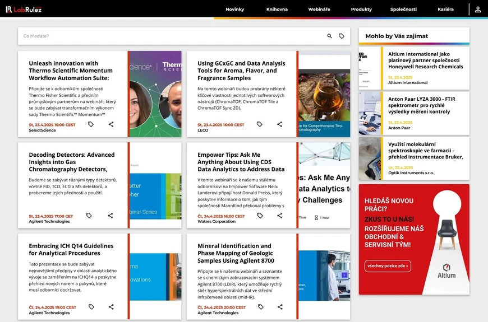
Task: Click the LabRulez logo
Action: click(x=24, y=10)
